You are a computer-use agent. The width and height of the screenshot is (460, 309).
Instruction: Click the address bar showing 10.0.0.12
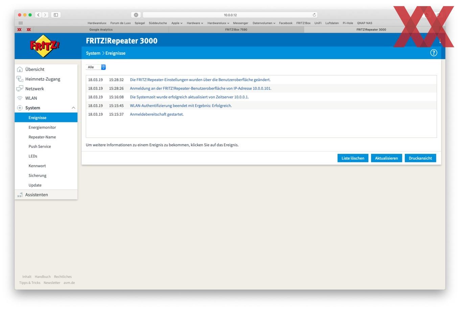[x=230, y=15]
